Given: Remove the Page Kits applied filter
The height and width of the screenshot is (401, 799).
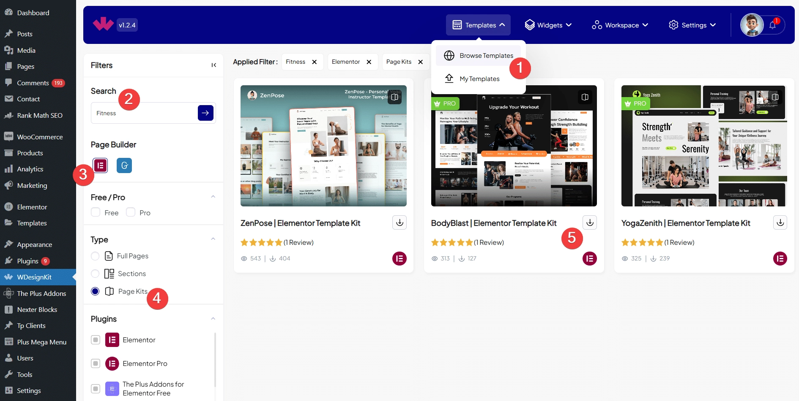Looking at the screenshot, I should [x=420, y=62].
